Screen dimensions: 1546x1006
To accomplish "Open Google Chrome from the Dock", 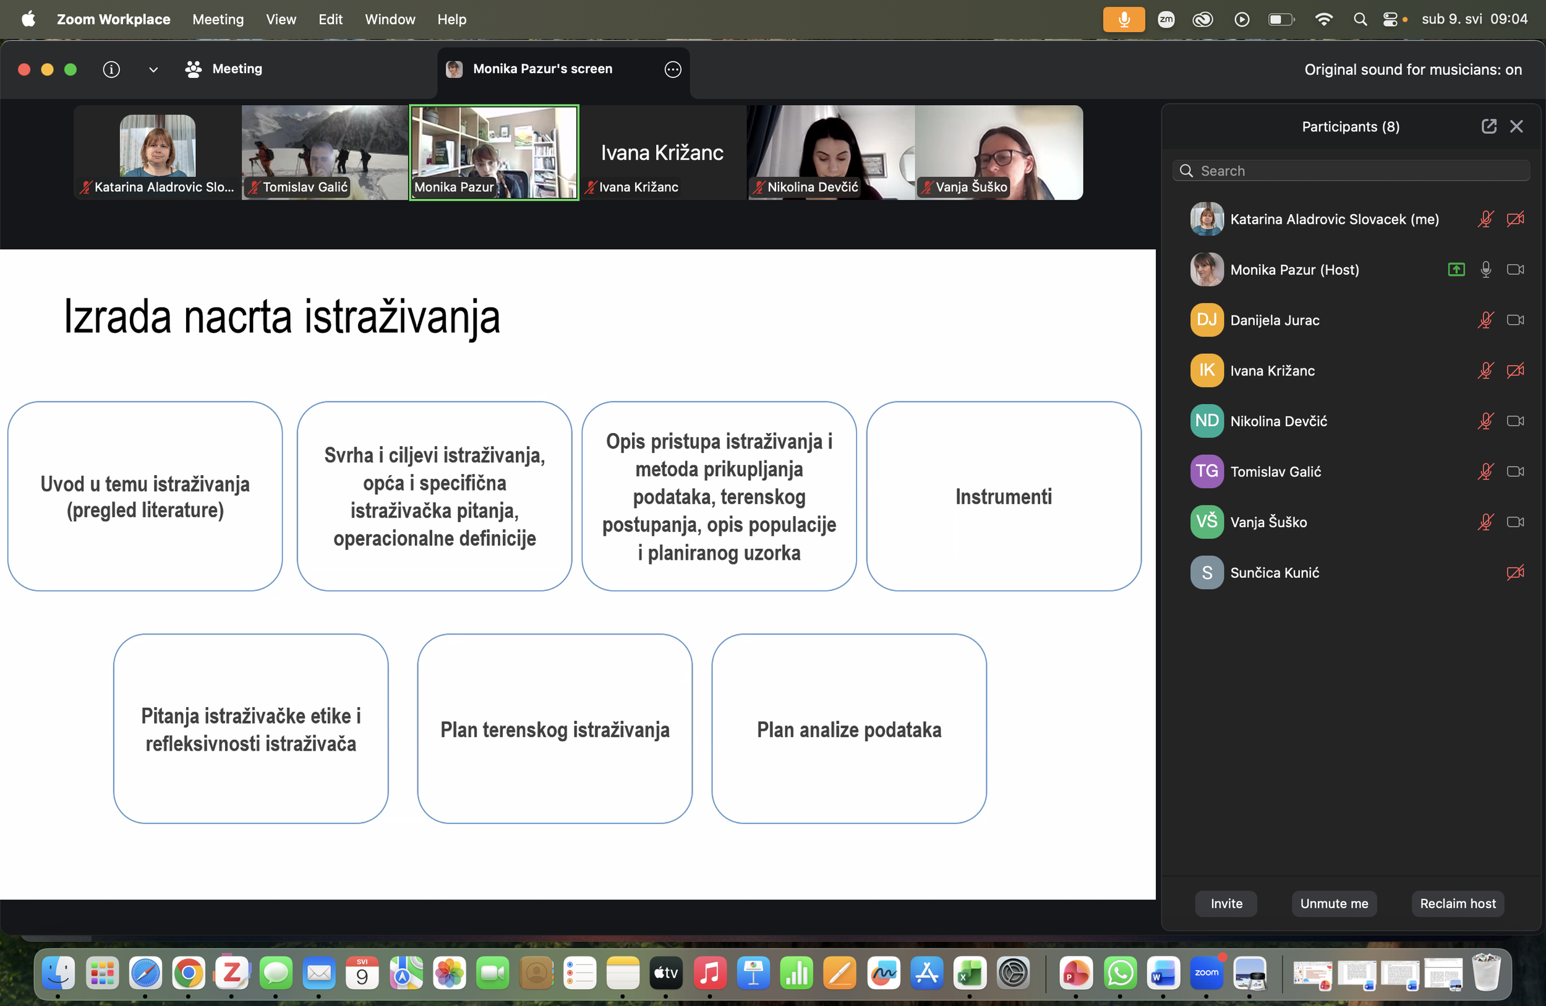I will tap(189, 973).
